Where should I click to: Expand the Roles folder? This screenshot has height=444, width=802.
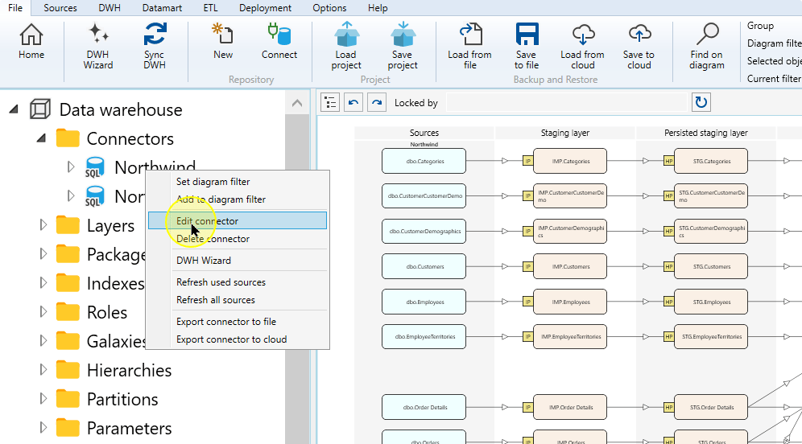coord(43,312)
